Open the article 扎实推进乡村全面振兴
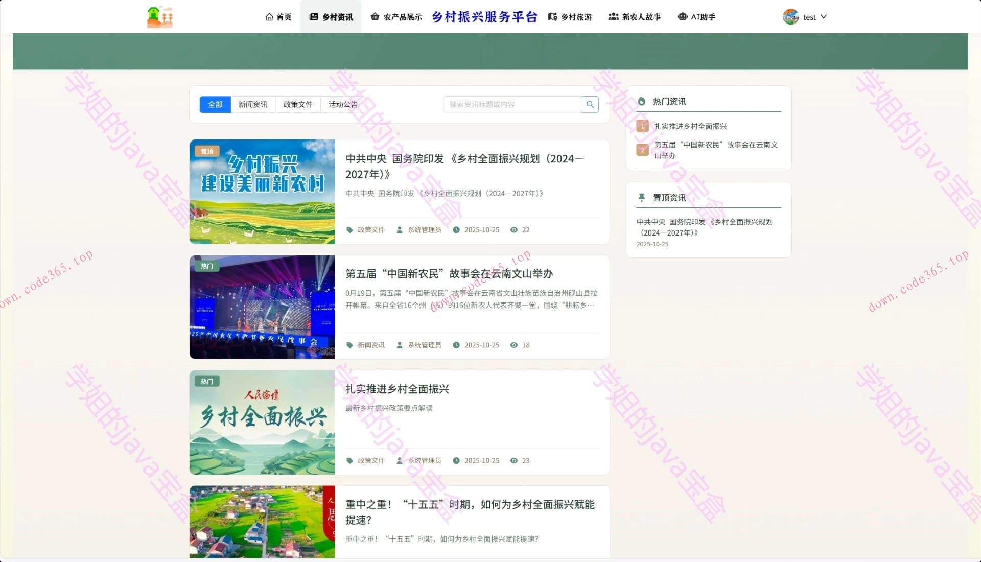 pyautogui.click(x=398, y=389)
